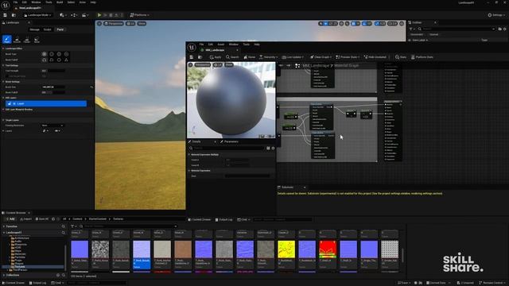This screenshot has width=509, height=286.
Task: Click Import in Content Browser
Action: pyautogui.click(x=25, y=219)
